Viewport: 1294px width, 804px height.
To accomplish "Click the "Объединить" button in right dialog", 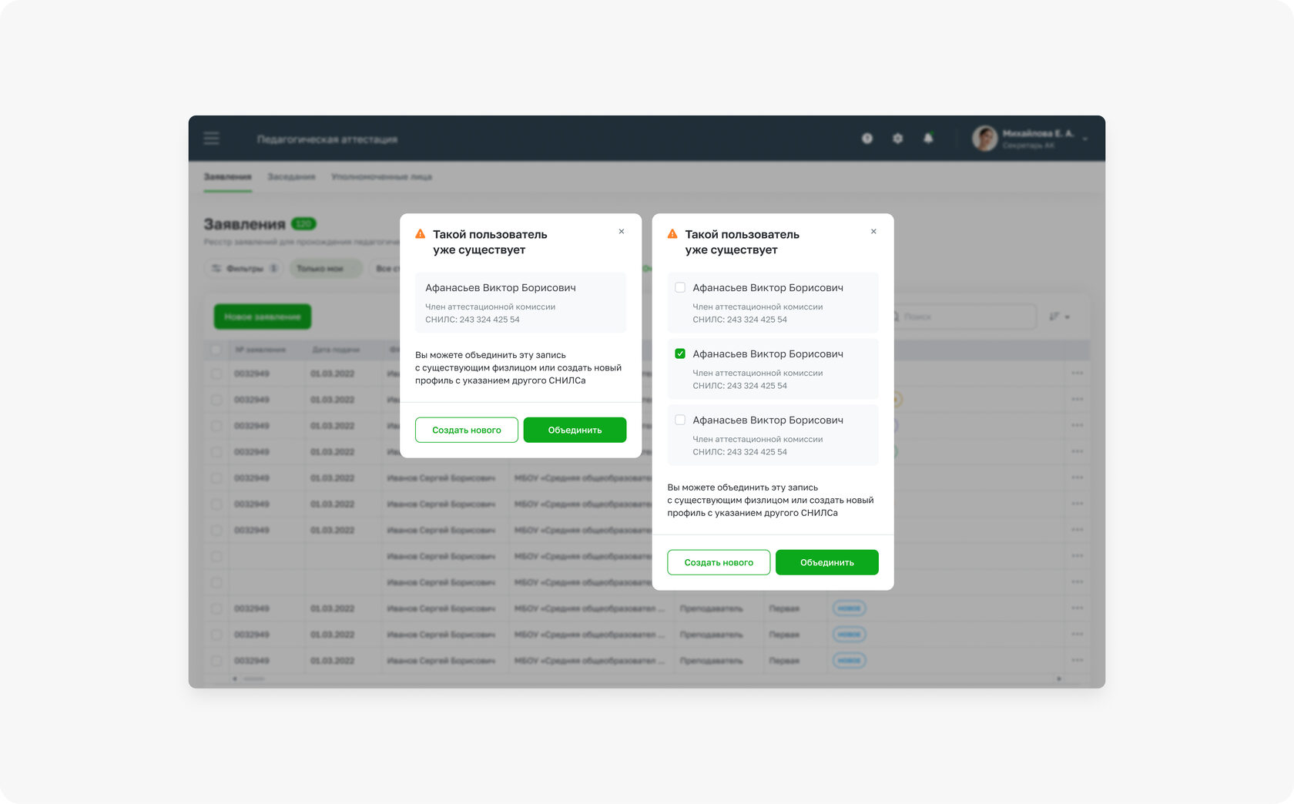I will [827, 562].
